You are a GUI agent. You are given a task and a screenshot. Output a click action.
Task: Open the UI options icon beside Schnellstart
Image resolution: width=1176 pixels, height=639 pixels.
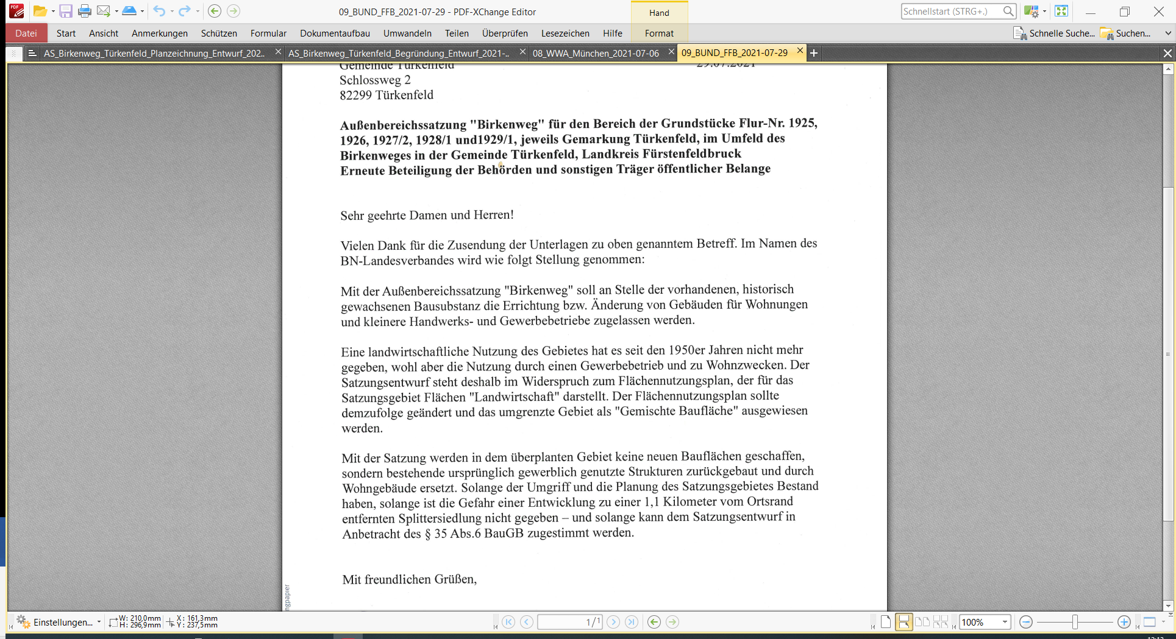1031,11
